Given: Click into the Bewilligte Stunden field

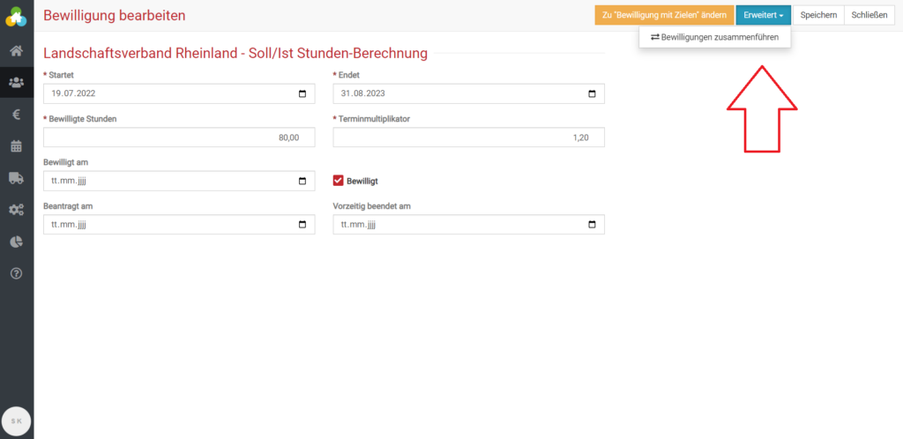Looking at the screenshot, I should (178, 138).
